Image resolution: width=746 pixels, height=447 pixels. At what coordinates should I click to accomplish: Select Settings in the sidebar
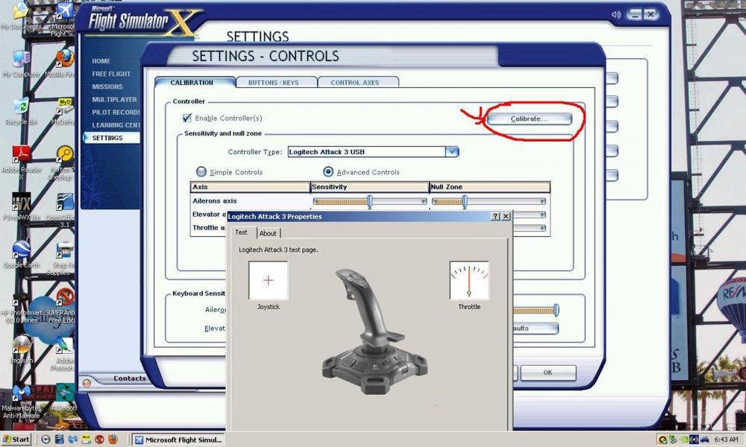pos(112,138)
